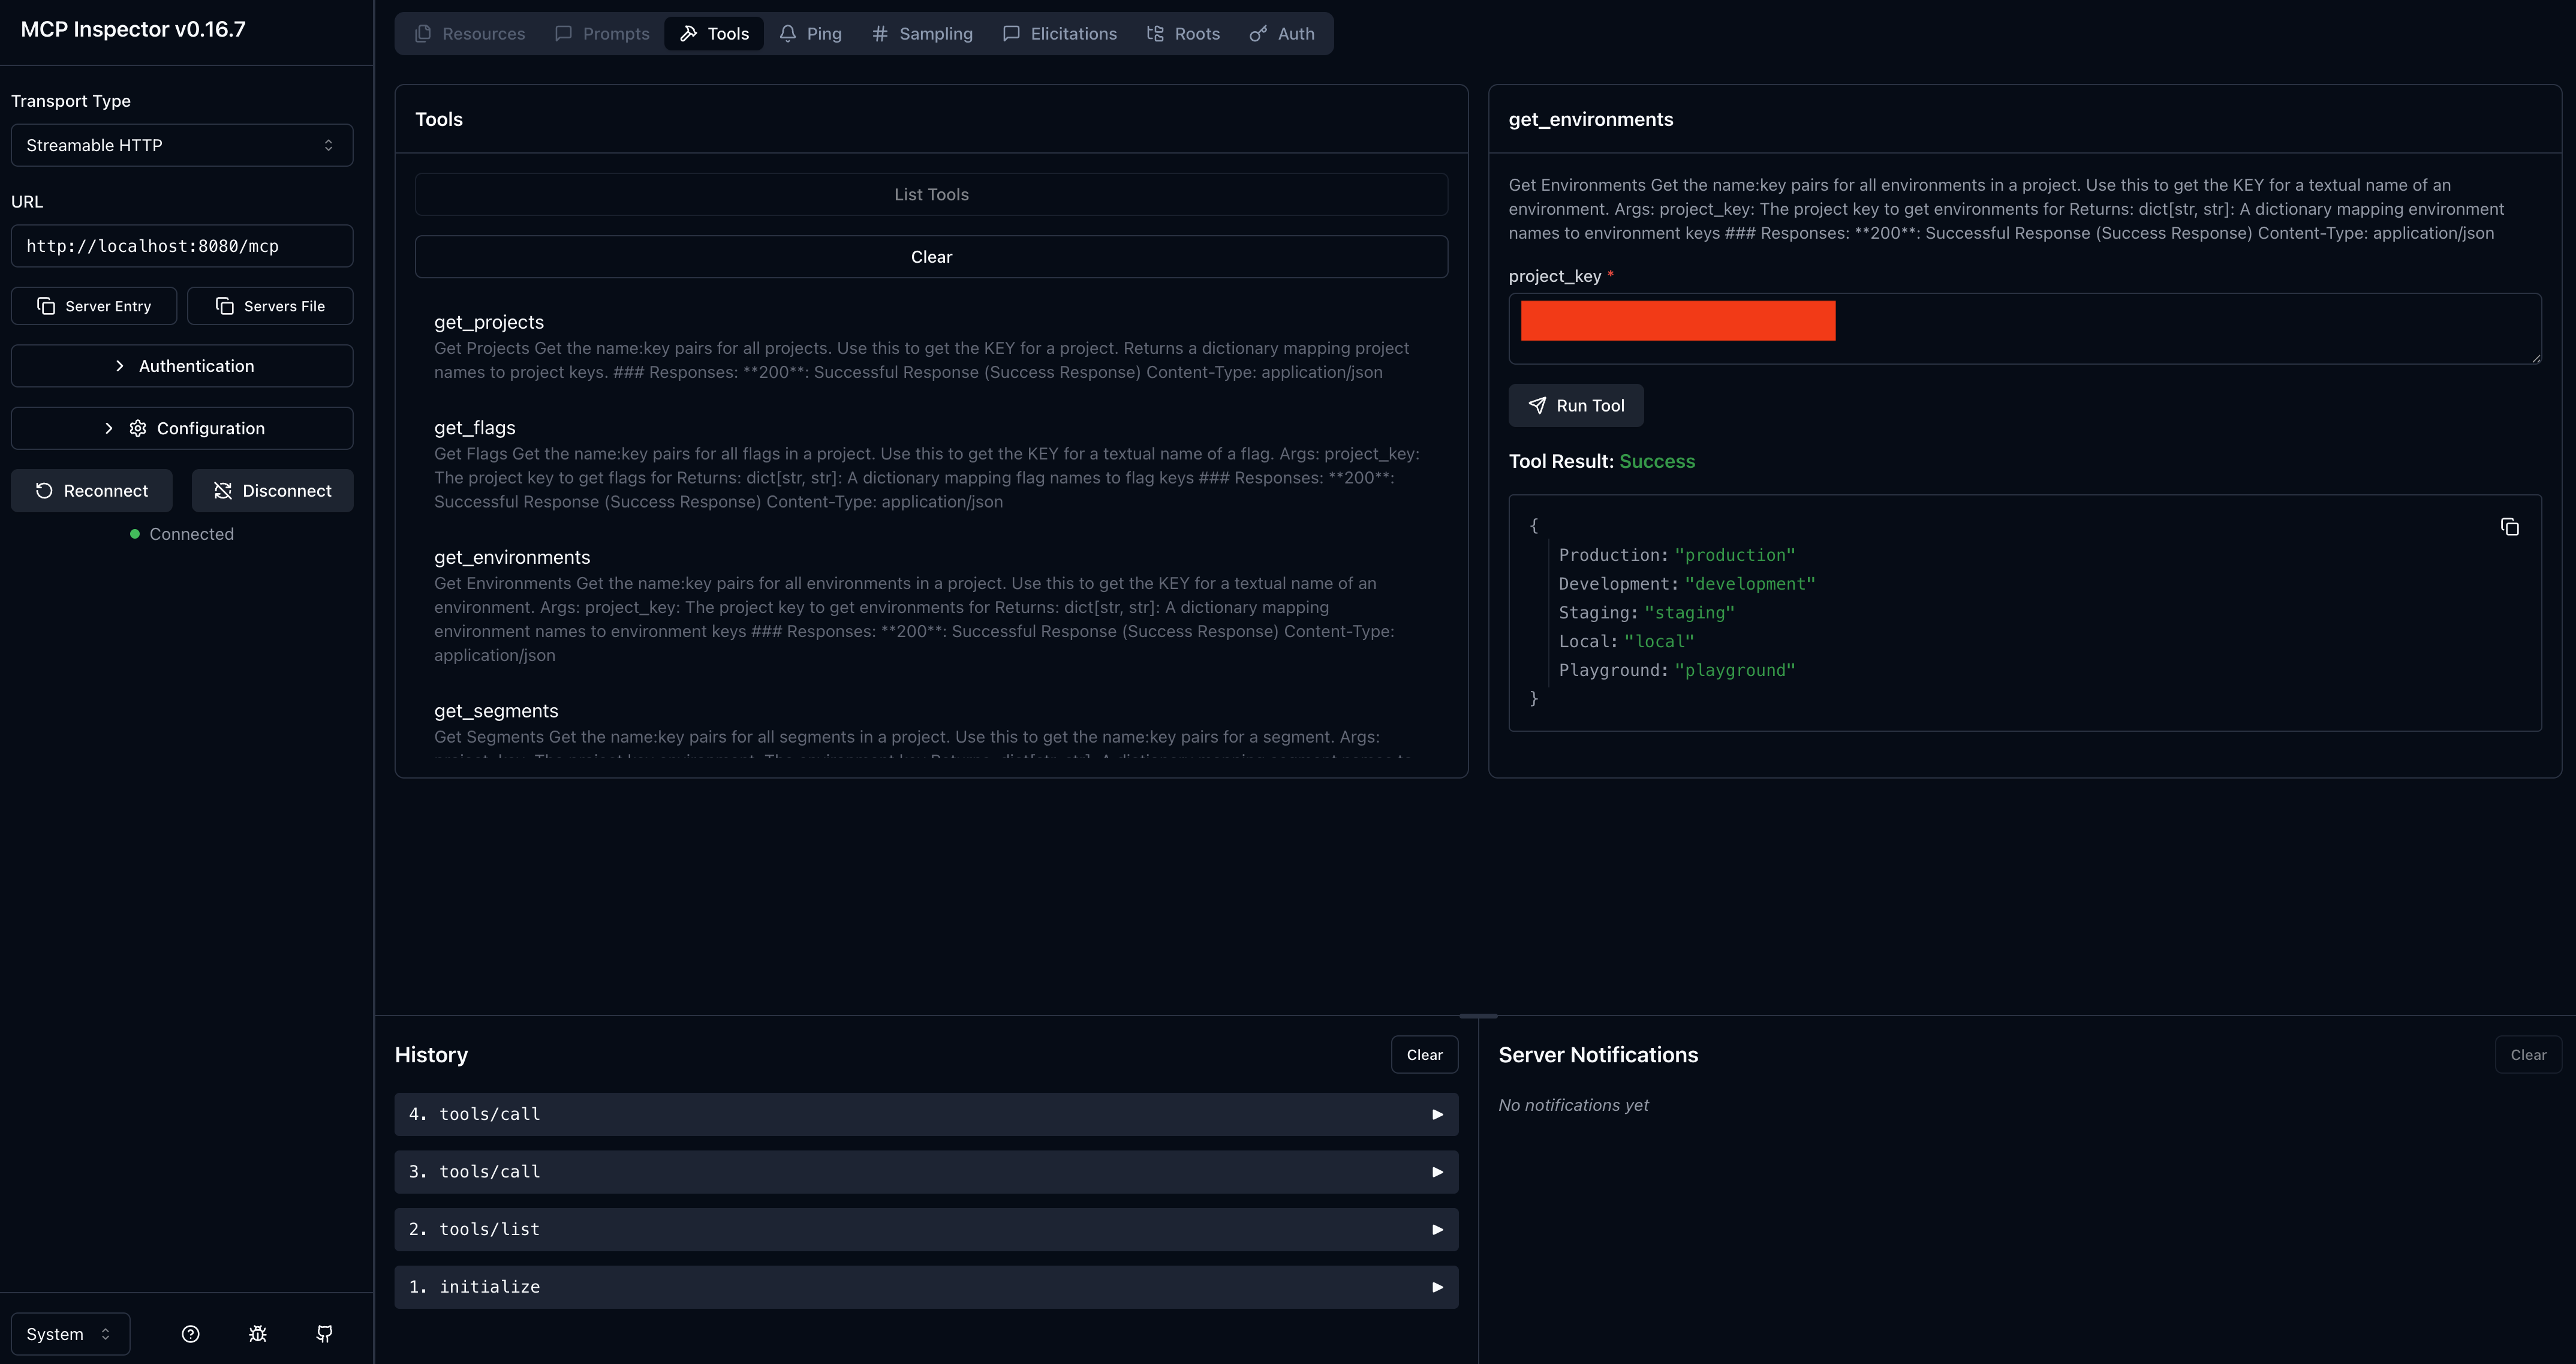Image resolution: width=2576 pixels, height=1364 pixels.
Task: Open the Transport Type dropdown
Action: (182, 145)
